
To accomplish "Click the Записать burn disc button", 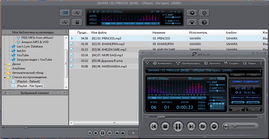I will [212, 63].
